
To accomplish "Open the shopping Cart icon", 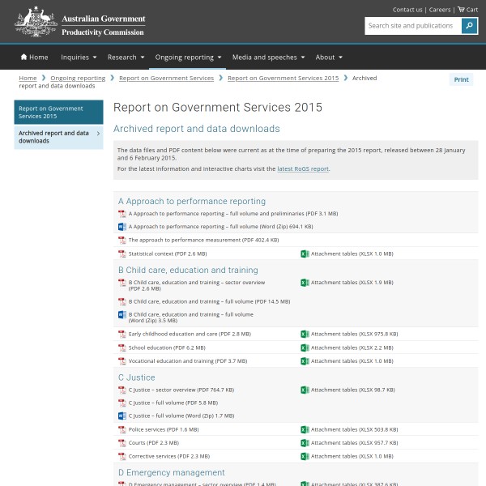I will coord(461,10).
